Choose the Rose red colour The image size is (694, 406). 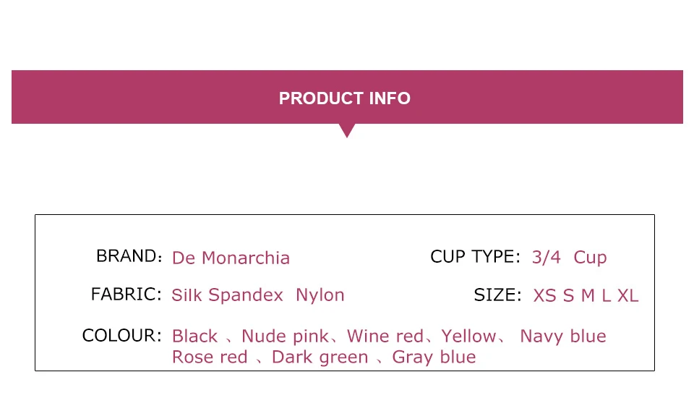[x=210, y=358]
